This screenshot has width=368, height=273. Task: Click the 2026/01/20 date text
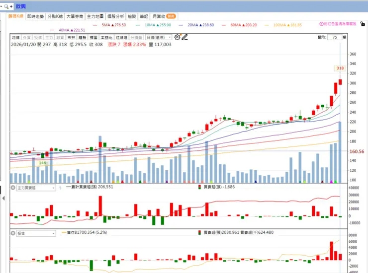pos(23,45)
